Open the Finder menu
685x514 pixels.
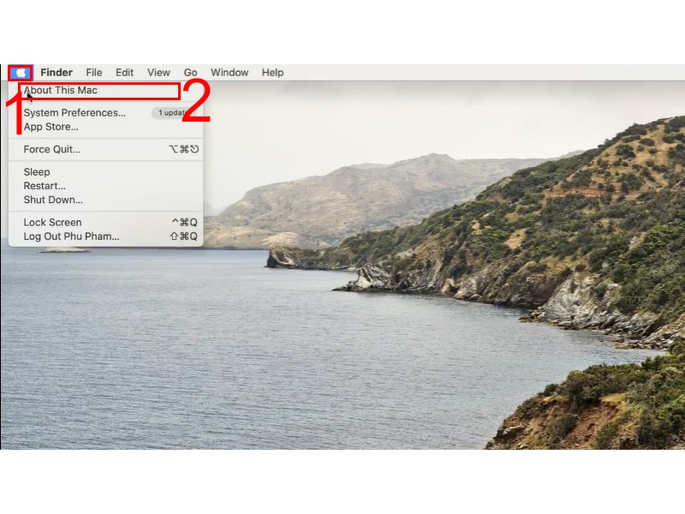(x=57, y=73)
